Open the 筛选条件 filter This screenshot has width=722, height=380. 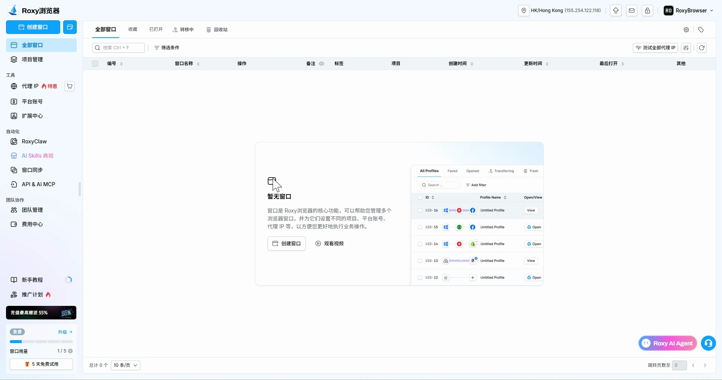click(167, 48)
